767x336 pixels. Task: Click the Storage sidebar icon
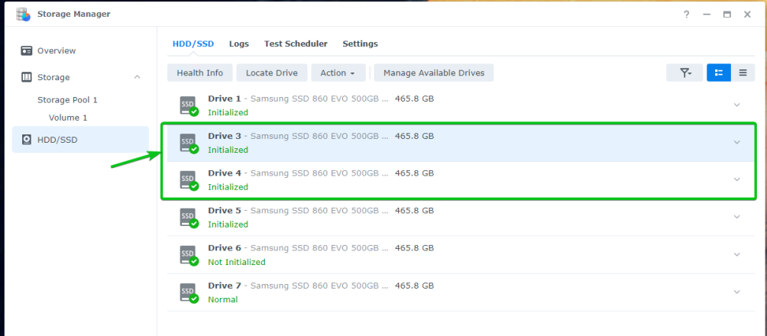pyautogui.click(x=27, y=77)
